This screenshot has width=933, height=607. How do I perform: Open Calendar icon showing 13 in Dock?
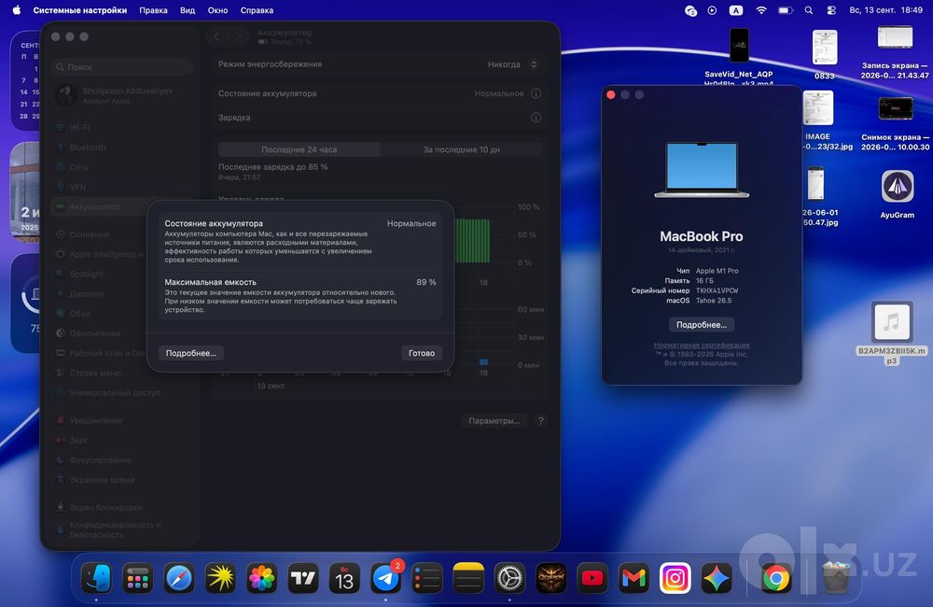[x=344, y=578]
